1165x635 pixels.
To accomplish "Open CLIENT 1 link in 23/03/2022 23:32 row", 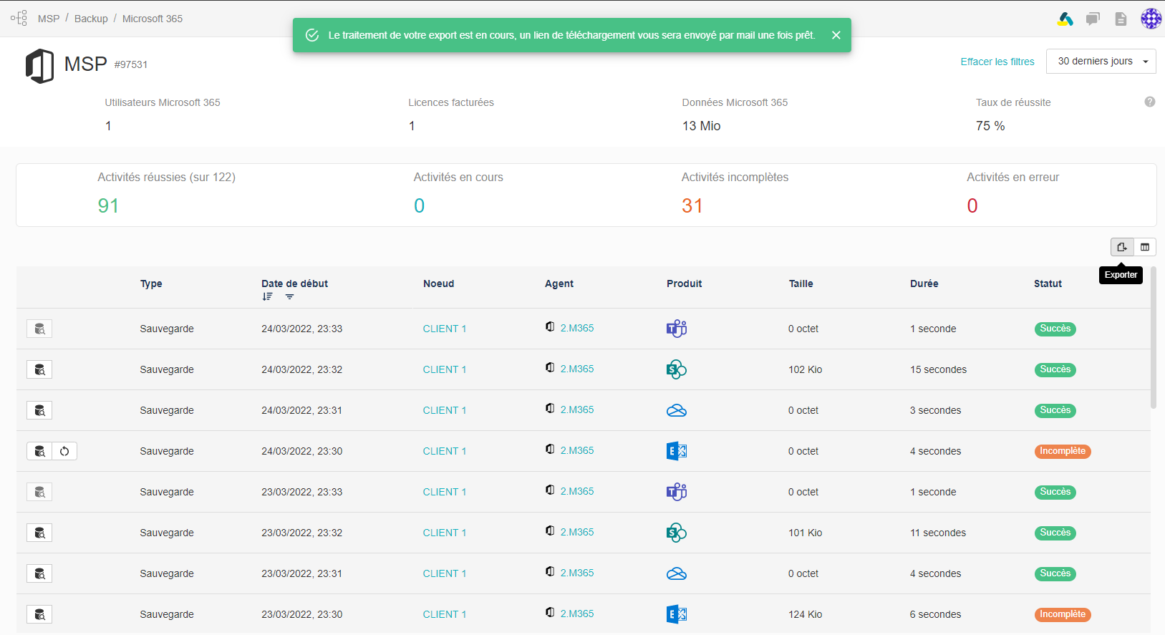I will point(444,533).
